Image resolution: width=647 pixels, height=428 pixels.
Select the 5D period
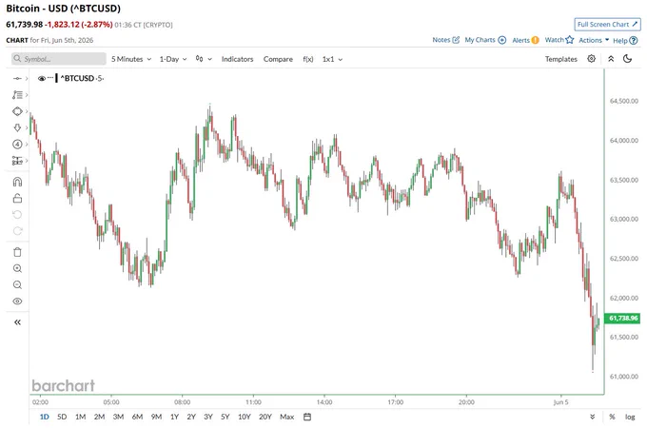(x=62, y=417)
